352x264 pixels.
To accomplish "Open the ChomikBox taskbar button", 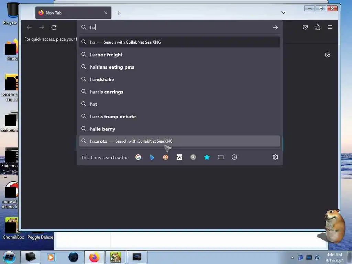I will pos(115,257).
